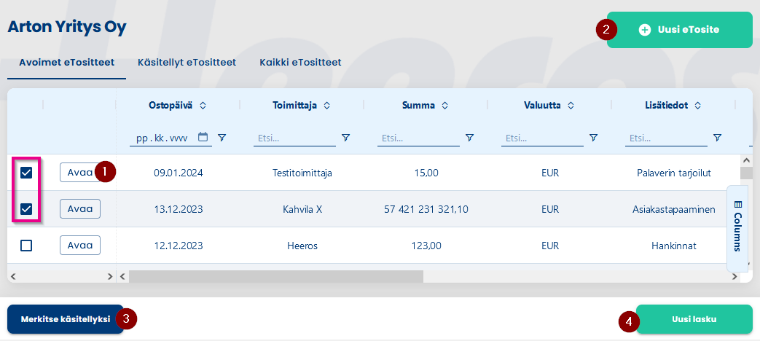Click the filter icon in Ostopäivä column
Screen dimensions: 760x341
pos(222,138)
